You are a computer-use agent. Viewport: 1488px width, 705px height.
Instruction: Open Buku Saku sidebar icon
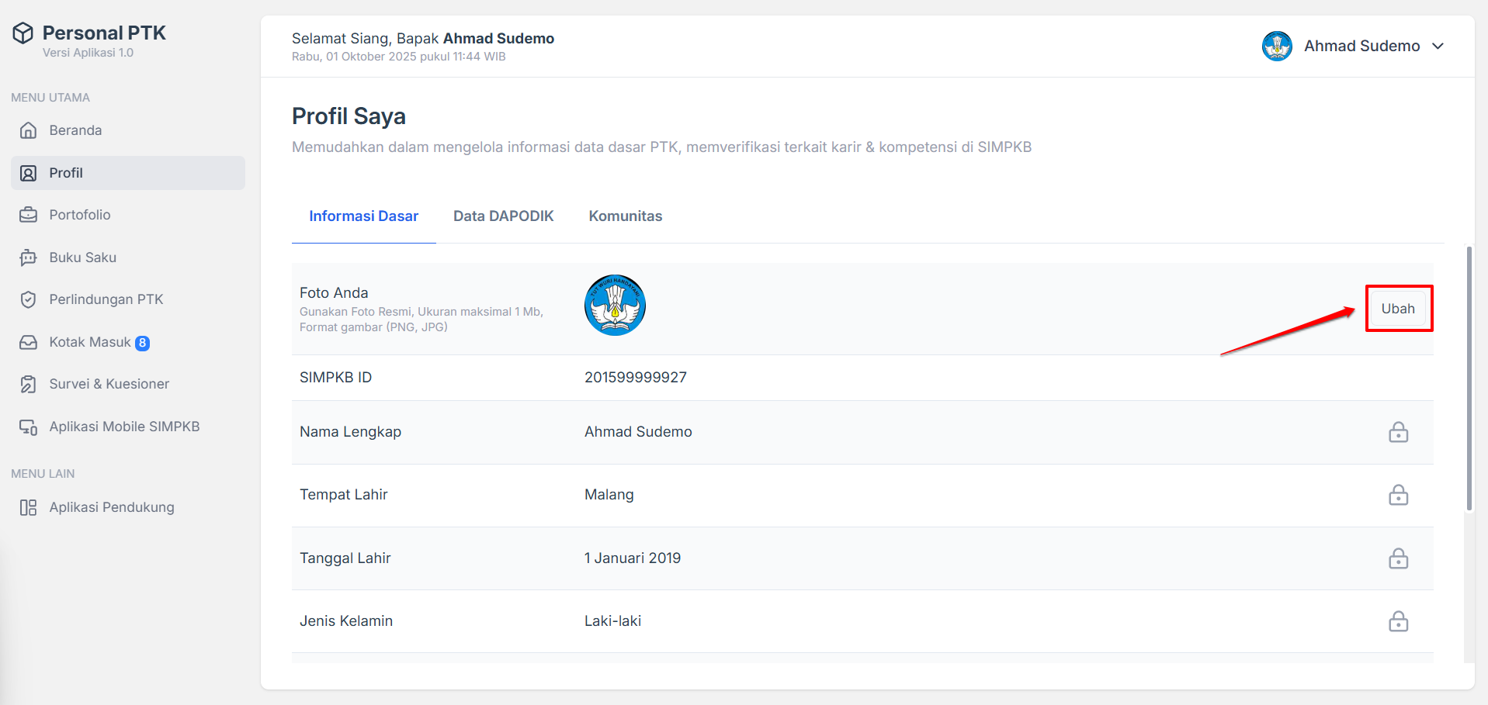[x=29, y=257]
